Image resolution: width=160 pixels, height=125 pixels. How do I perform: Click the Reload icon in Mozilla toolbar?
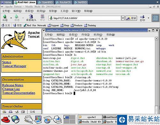[31, 16]
